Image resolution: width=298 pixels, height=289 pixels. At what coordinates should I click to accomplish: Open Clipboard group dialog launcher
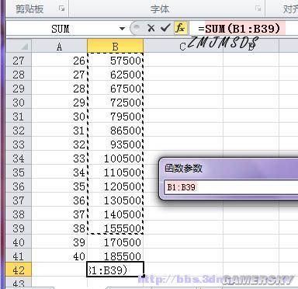pos(61,9)
